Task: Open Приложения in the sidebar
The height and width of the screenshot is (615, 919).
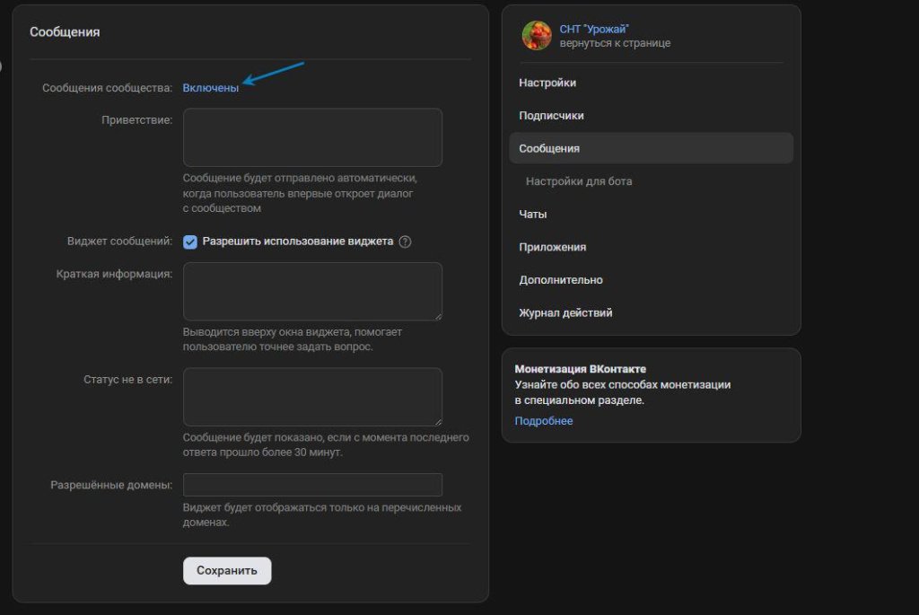Action: tap(552, 247)
